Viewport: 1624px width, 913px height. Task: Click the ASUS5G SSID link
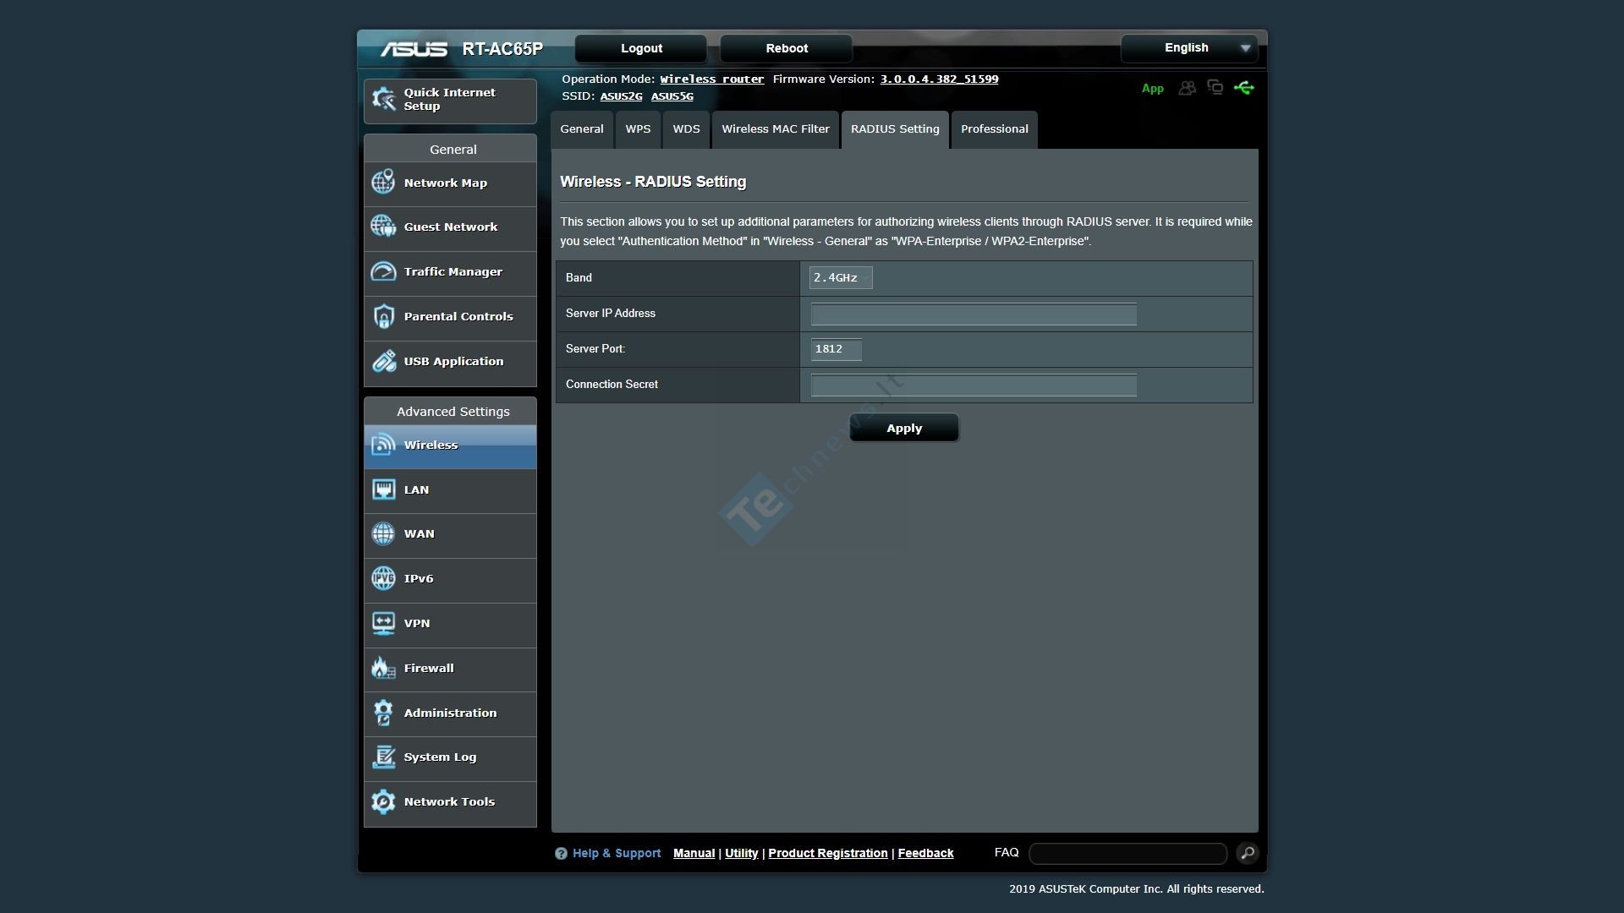point(672,96)
